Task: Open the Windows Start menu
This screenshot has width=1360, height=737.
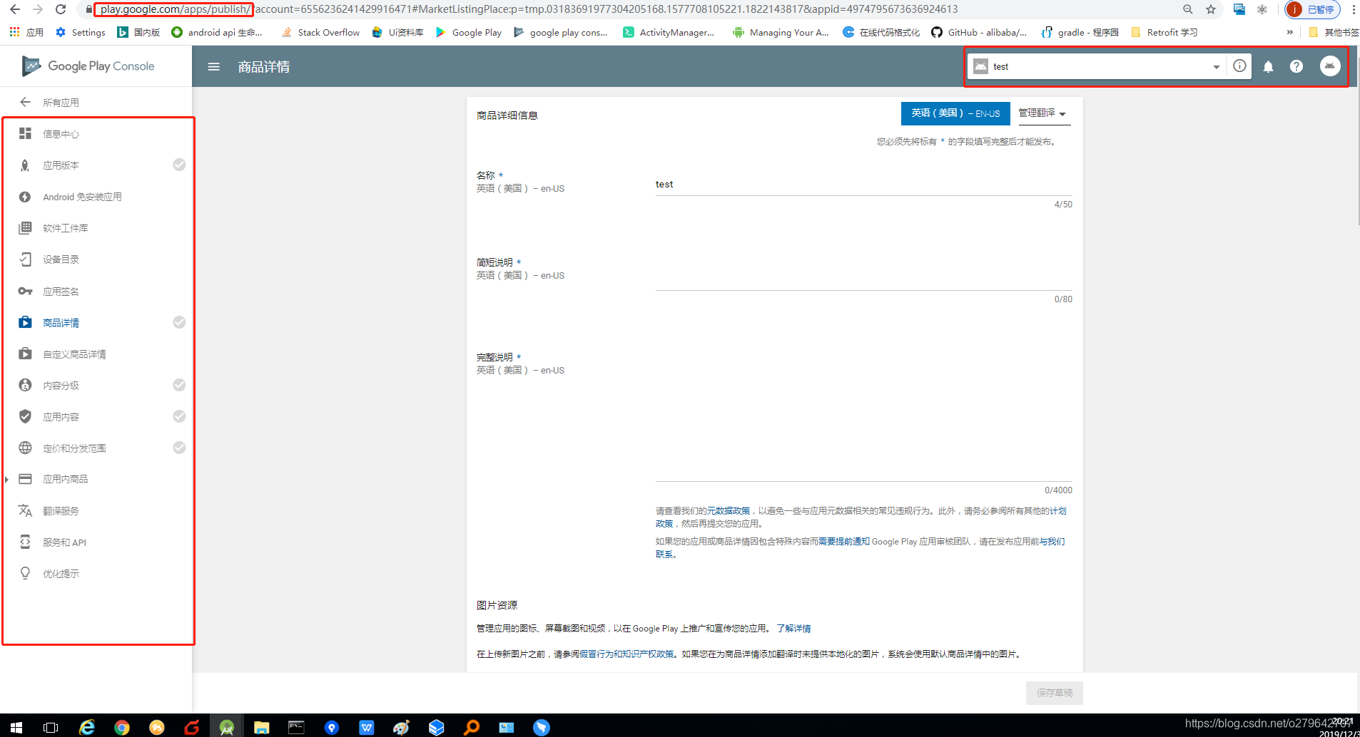Action: coord(16,727)
